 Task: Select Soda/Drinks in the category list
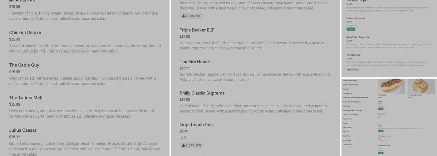tap(348, 144)
